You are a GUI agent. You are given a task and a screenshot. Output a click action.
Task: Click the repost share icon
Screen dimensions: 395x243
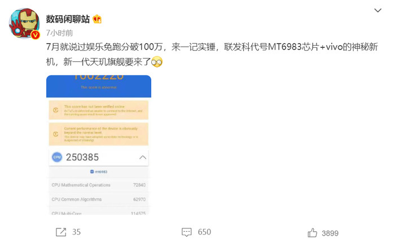(x=61, y=232)
